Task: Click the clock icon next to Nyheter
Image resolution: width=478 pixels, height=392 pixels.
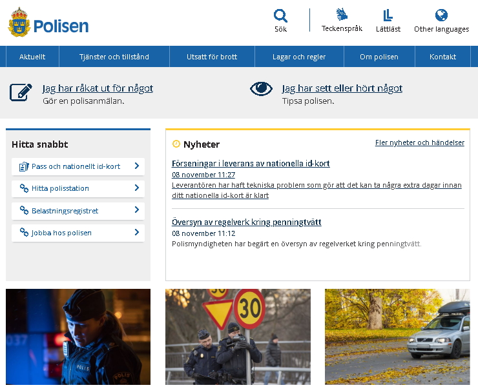Action: tap(176, 144)
